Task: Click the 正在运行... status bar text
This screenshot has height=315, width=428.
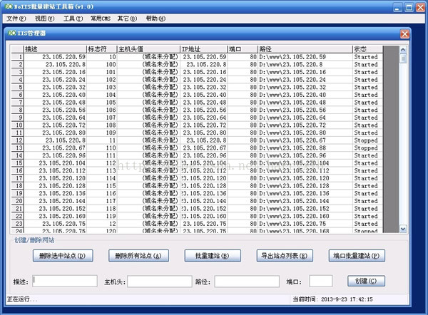Action: click(x=22, y=299)
